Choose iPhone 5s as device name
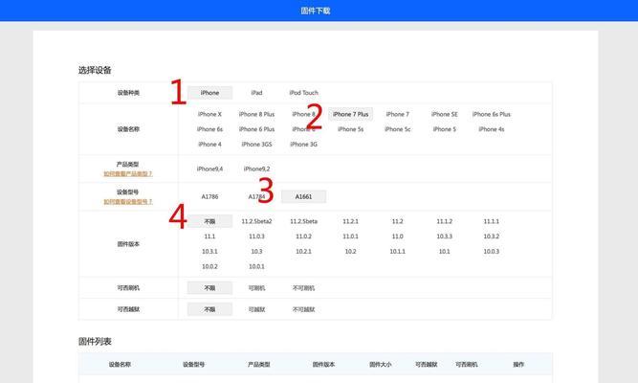Viewport: 638px width, 383px height. [x=351, y=129]
